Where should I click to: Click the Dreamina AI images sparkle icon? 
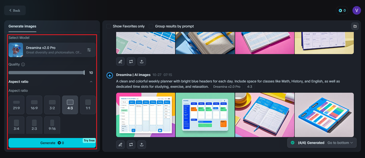click(x=110, y=75)
